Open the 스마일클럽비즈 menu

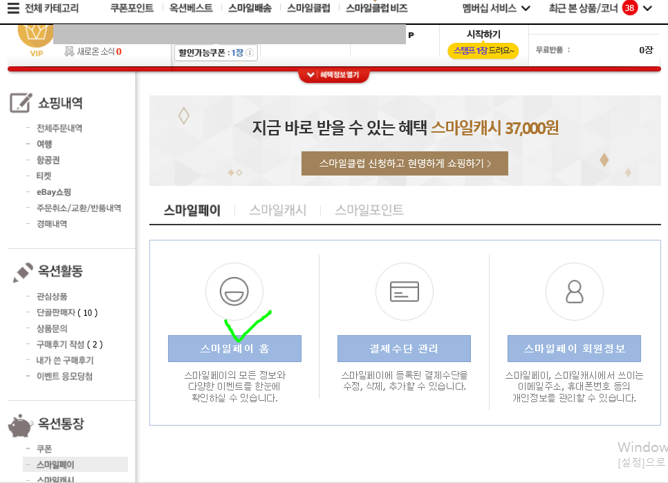(x=377, y=8)
